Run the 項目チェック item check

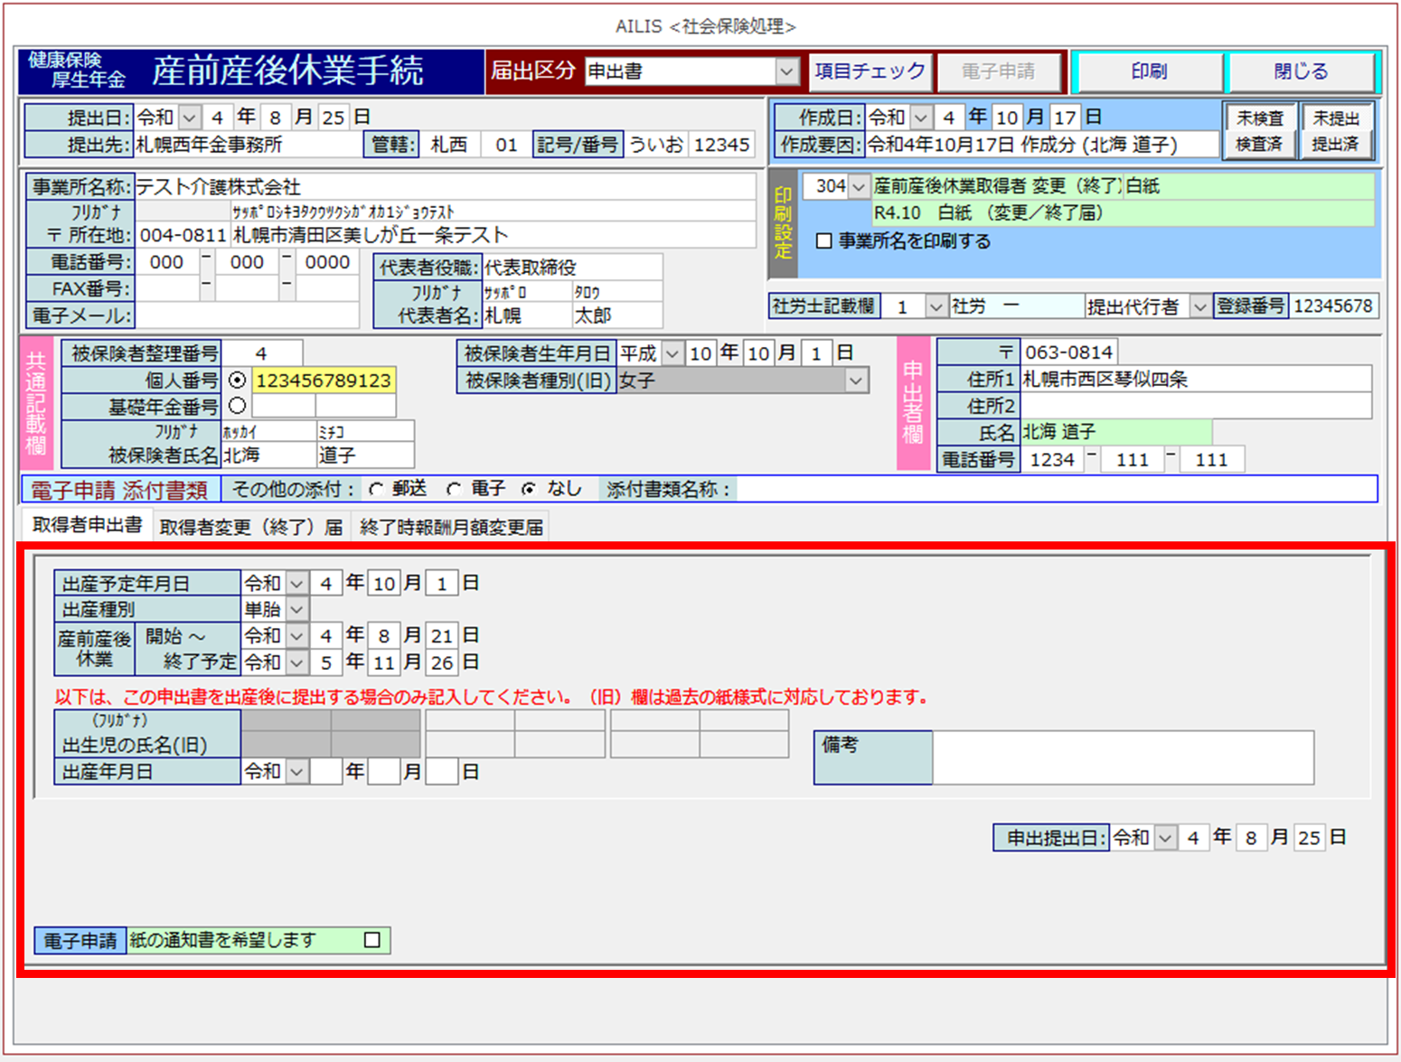[870, 71]
